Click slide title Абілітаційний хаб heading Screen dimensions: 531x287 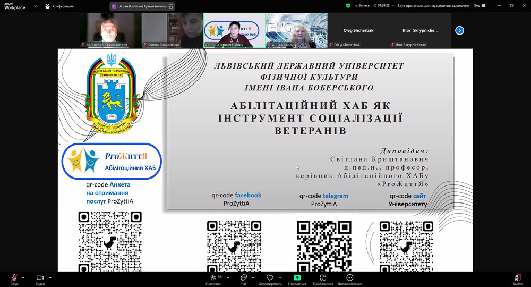(x=310, y=118)
